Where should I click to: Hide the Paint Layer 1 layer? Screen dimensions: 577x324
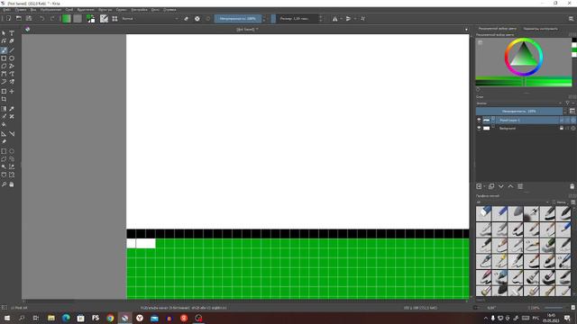[x=479, y=120]
